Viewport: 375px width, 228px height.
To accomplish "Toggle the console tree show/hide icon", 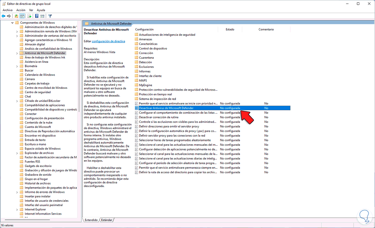I will point(22,16).
